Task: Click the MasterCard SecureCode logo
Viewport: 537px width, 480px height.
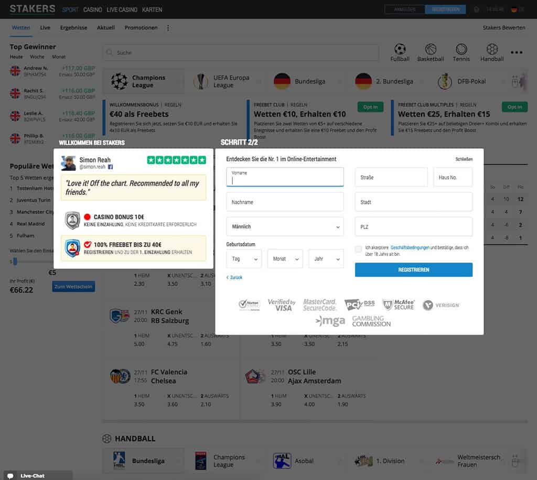Action: point(319,305)
